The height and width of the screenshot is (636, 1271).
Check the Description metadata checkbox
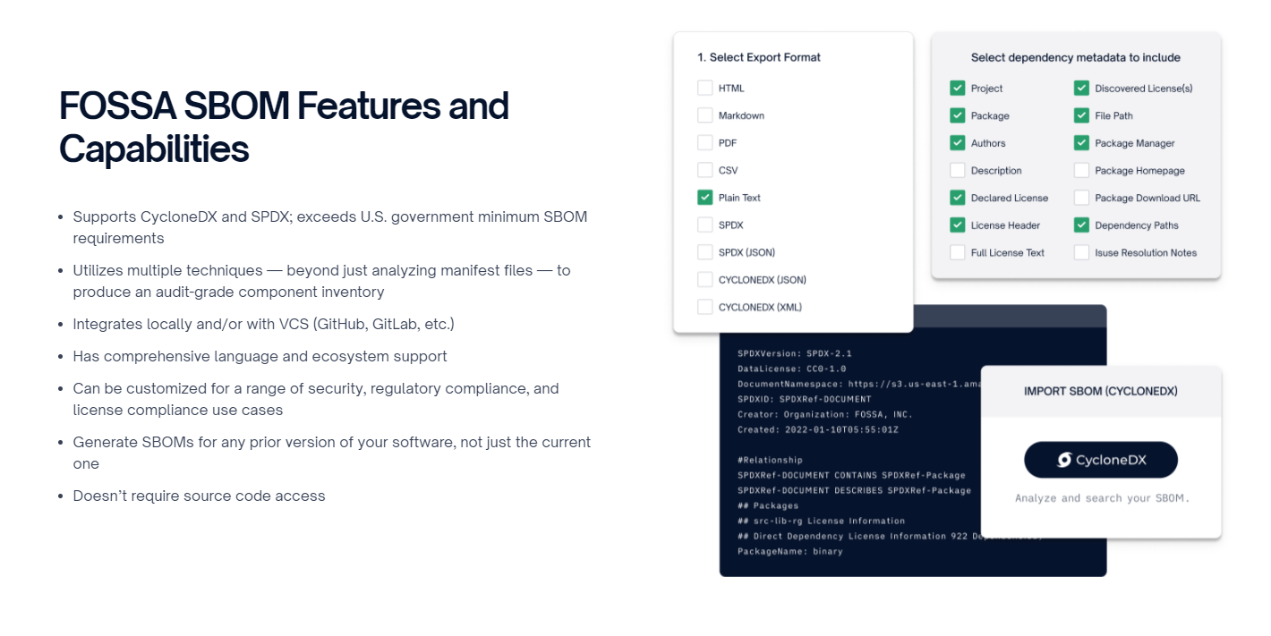(957, 170)
